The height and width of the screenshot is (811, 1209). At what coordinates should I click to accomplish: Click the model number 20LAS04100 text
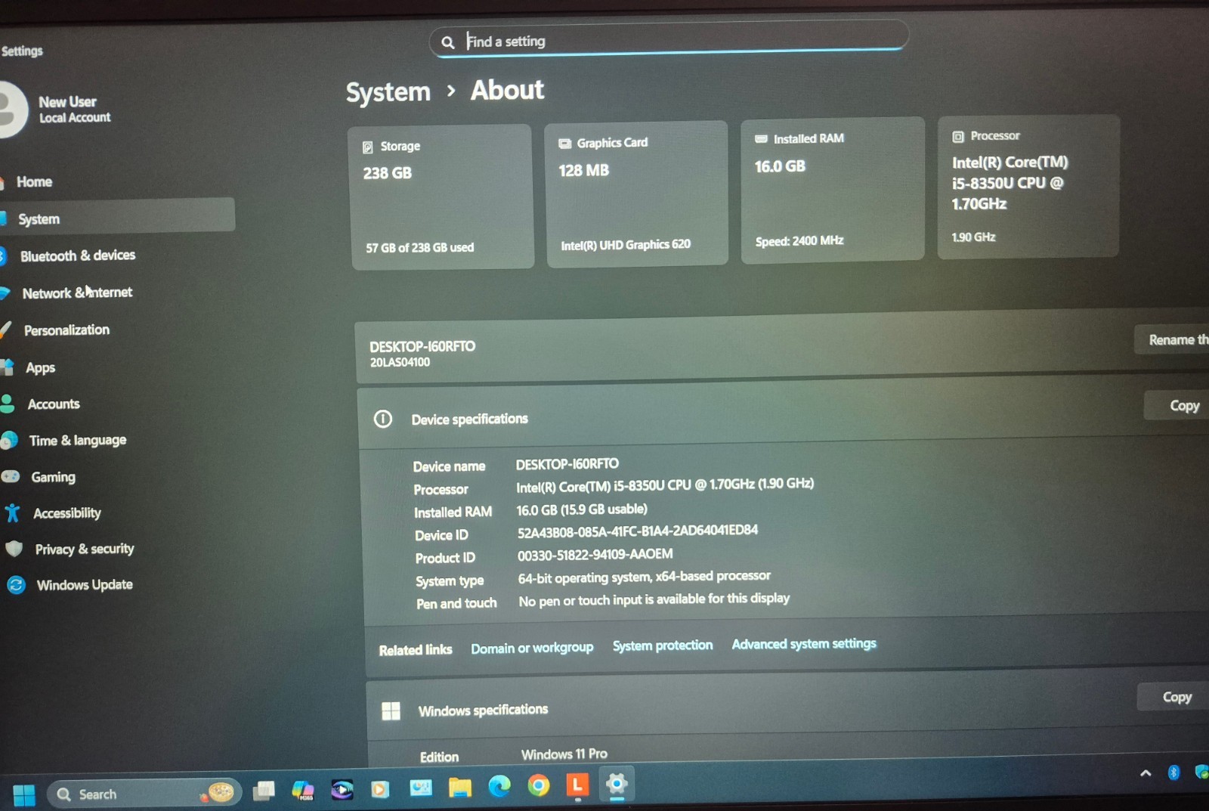[x=400, y=363]
